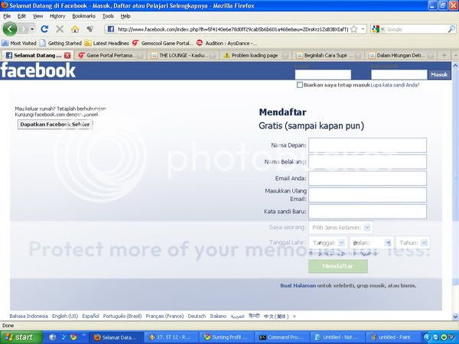Reload the page with the refresh icon
Screen dimensions: 459x344
click(x=44, y=29)
